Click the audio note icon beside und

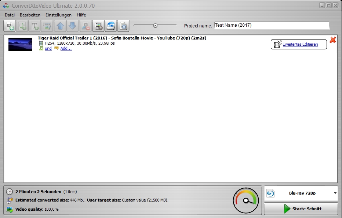click(x=41, y=48)
